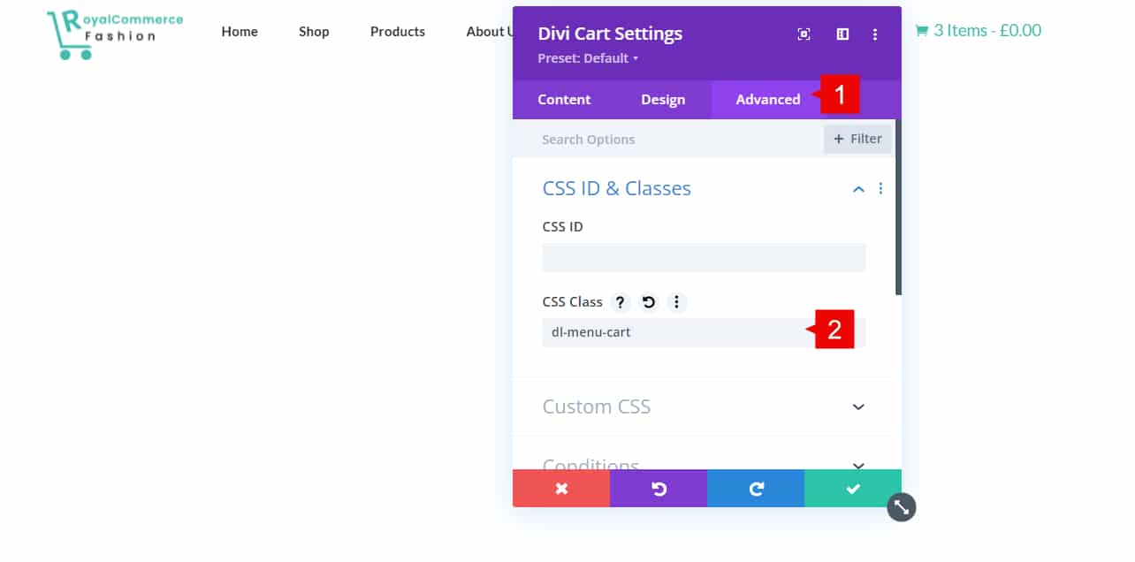
Task: Redo the last change
Action: click(x=756, y=489)
